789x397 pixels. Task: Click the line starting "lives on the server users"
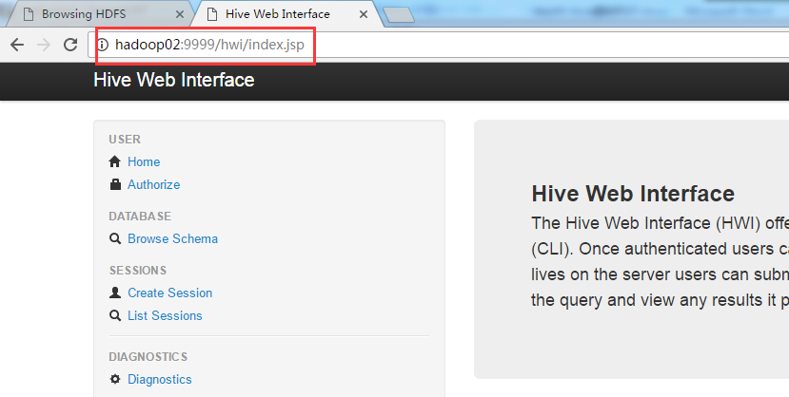tap(660, 274)
